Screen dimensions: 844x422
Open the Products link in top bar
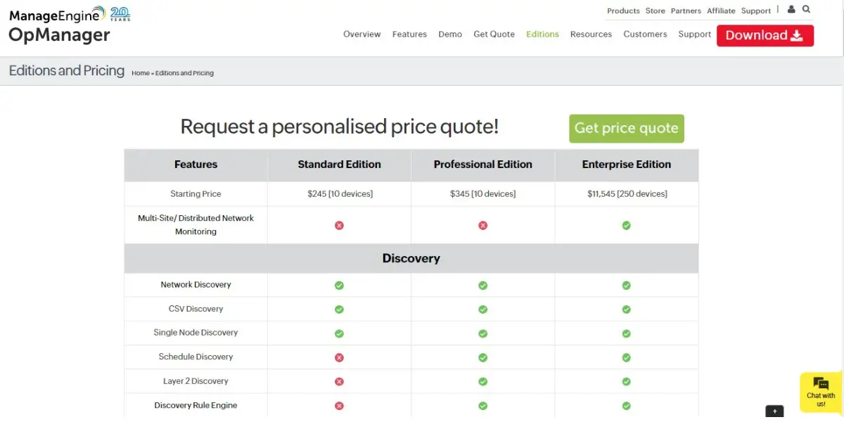tap(623, 11)
